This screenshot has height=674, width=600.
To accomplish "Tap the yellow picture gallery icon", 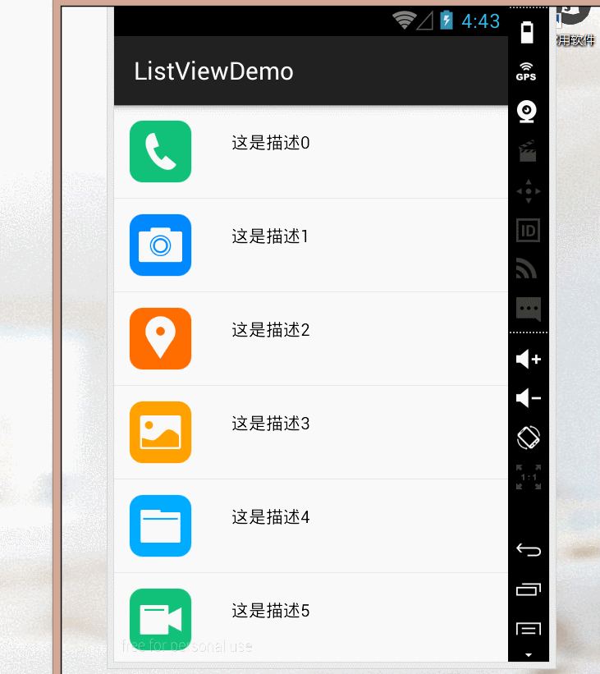I will [160, 432].
